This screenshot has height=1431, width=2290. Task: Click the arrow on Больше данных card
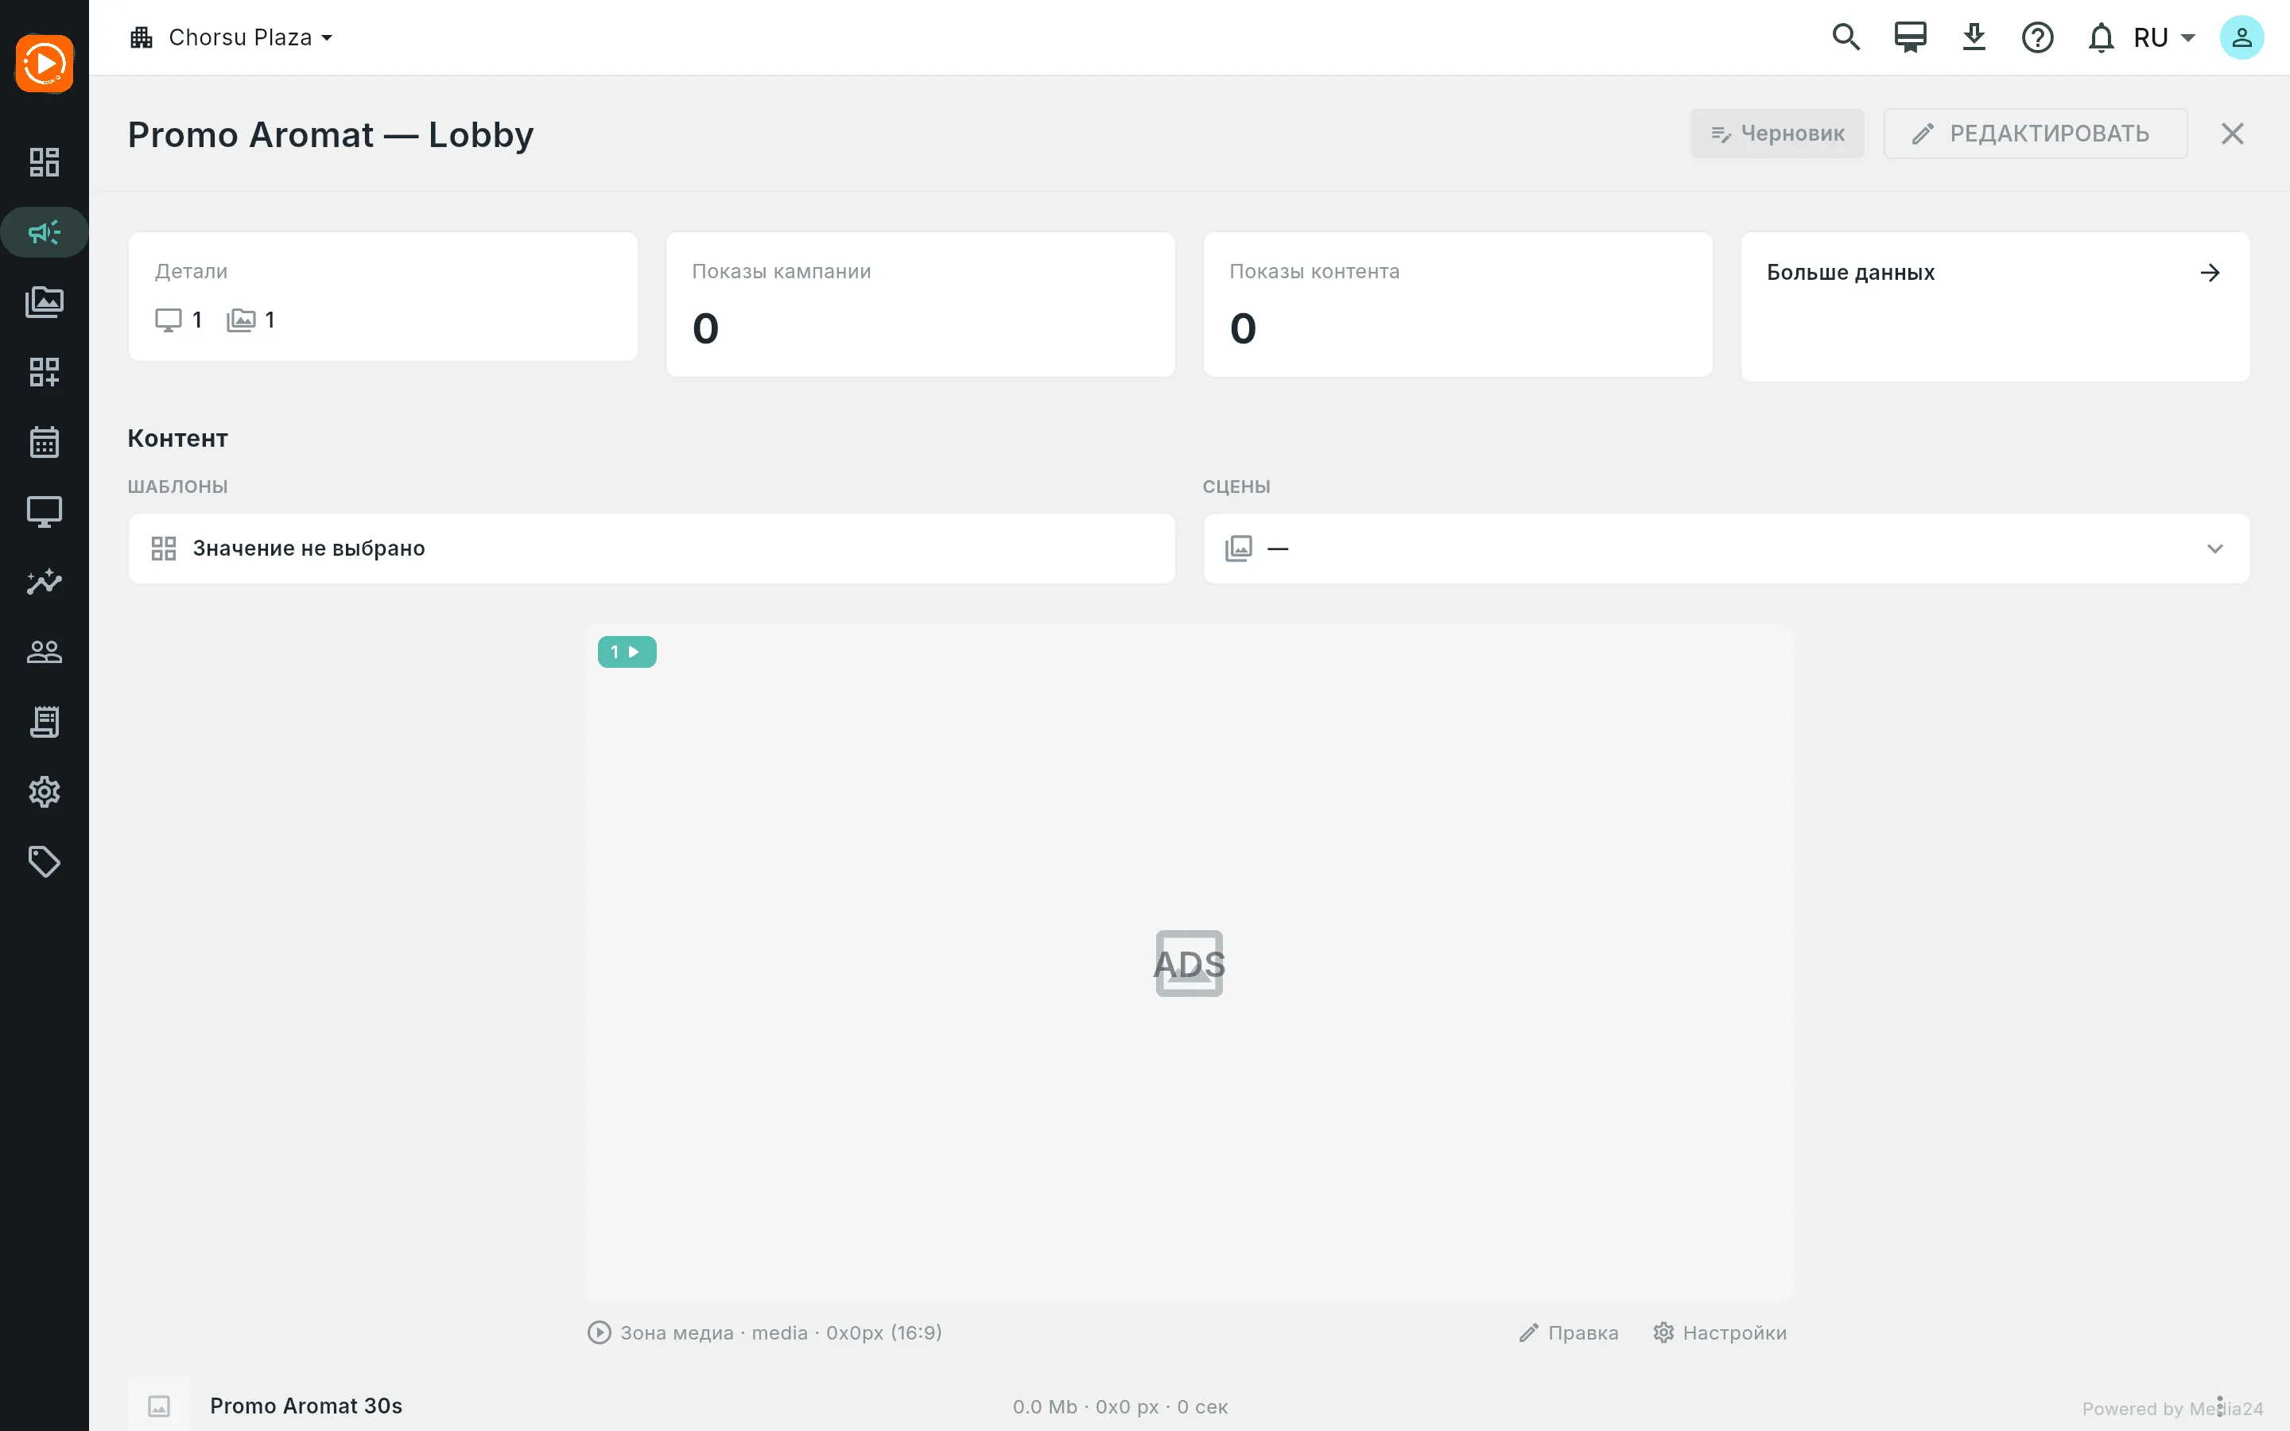(x=2210, y=273)
